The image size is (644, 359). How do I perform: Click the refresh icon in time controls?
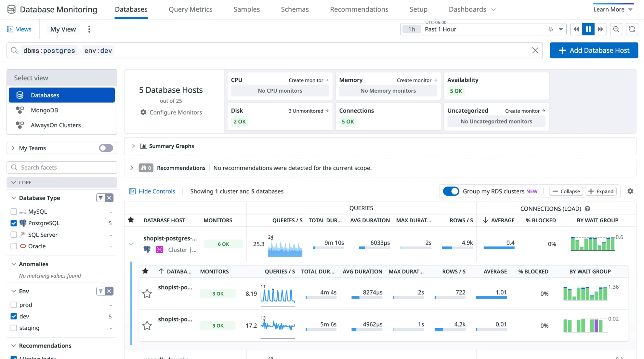(632, 29)
